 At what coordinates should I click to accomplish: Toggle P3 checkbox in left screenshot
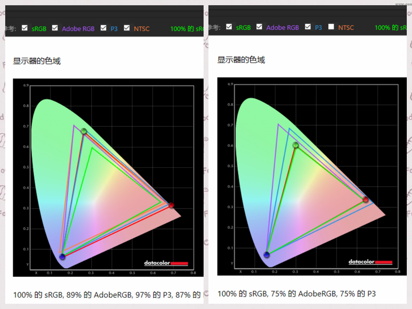tap(103, 28)
